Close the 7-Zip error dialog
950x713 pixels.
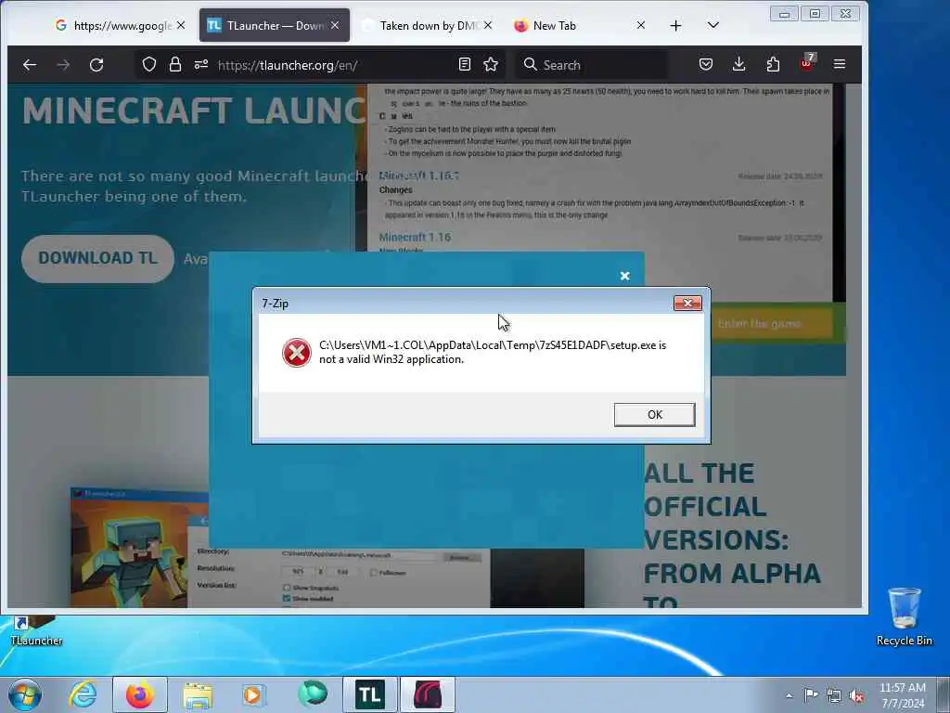point(687,304)
